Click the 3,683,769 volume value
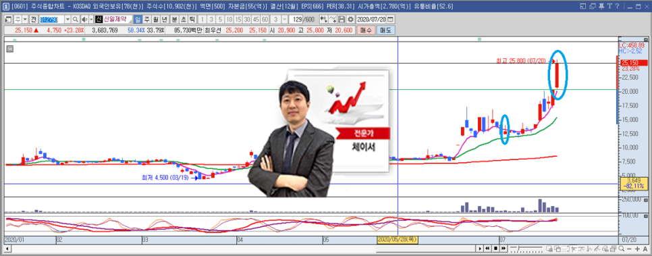 tap(105, 30)
